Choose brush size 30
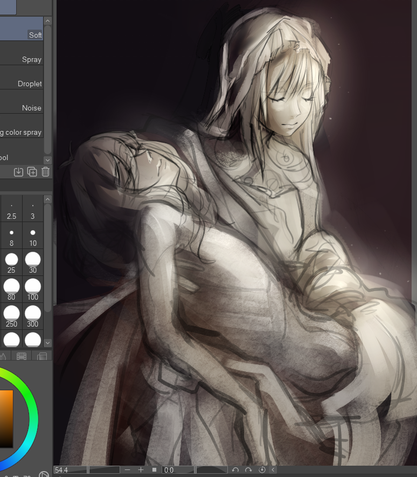 pos(32,262)
